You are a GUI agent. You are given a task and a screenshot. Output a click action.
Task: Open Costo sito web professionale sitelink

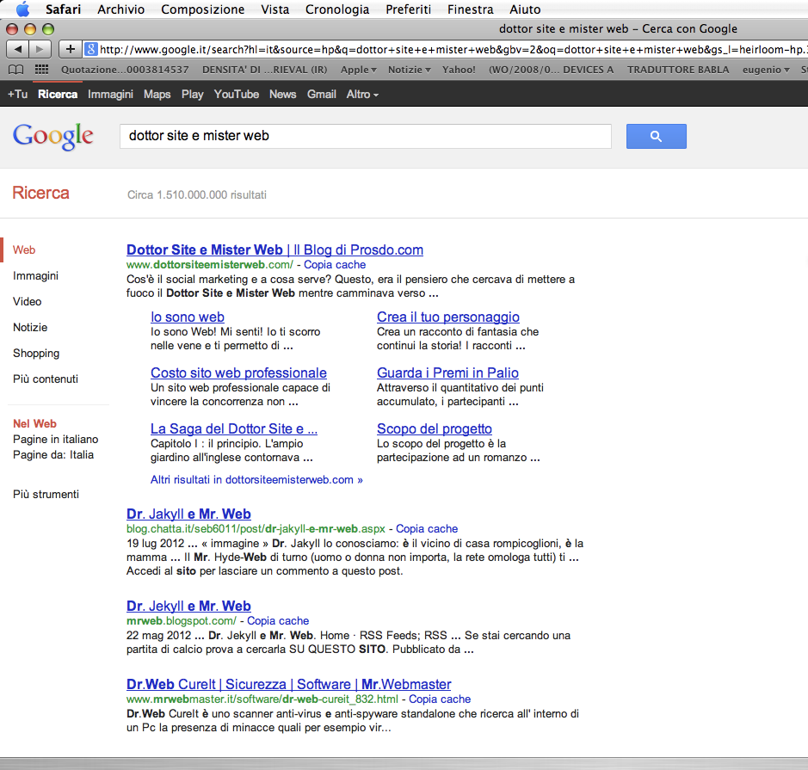pos(238,373)
